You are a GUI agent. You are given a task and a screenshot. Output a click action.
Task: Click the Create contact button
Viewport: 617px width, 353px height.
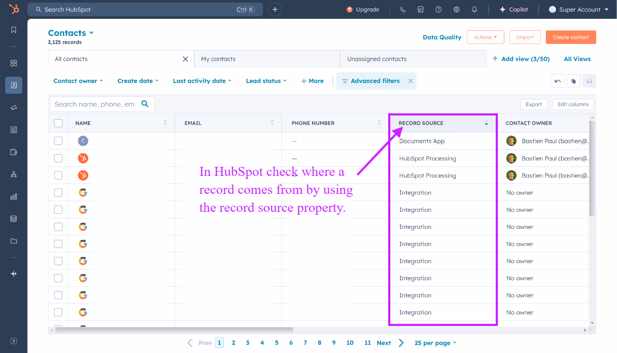pyautogui.click(x=571, y=37)
